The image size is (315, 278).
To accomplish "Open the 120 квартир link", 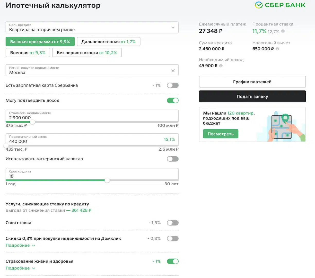I will (240, 113).
